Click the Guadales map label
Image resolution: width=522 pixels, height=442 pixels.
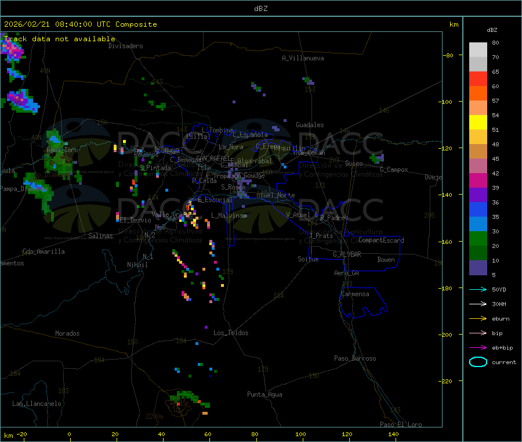(x=310, y=125)
